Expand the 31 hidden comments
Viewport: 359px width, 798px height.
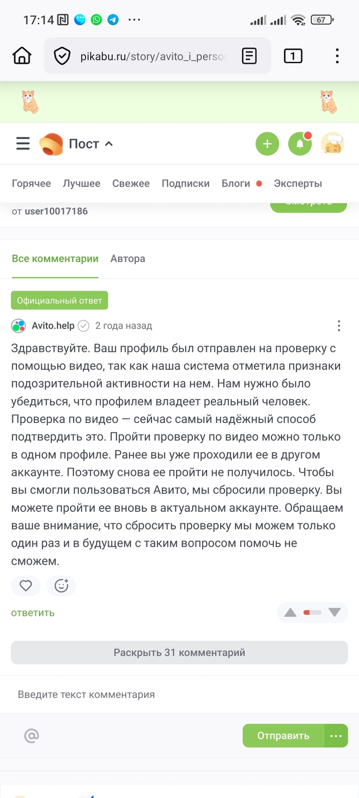pos(180,653)
